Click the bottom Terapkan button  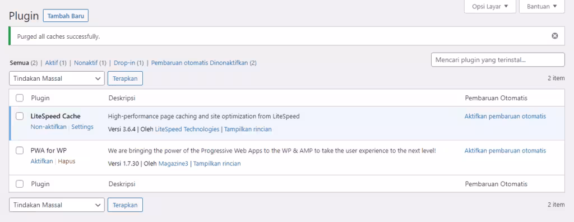click(x=125, y=205)
